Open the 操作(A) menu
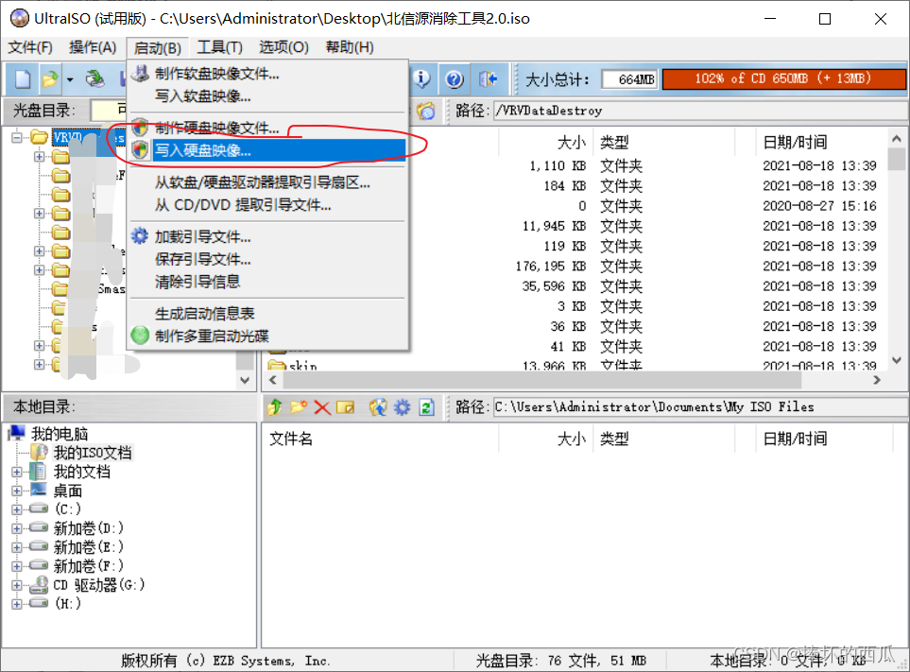The height and width of the screenshot is (672, 910). [93, 47]
